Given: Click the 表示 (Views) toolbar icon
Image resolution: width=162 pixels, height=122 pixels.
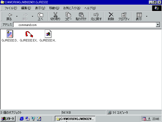Looking at the screenshot, I should point(139,15).
